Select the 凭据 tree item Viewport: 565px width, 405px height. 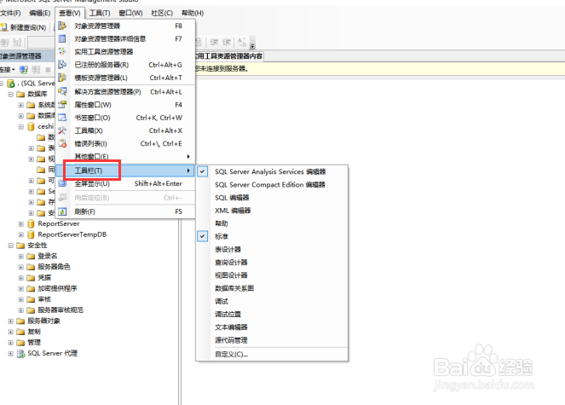coord(44,278)
